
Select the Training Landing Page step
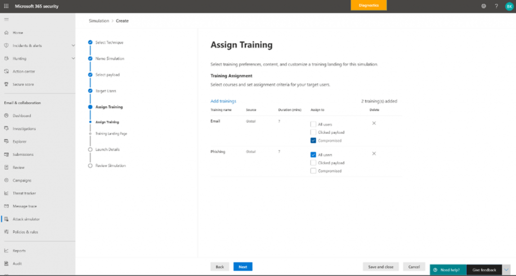tap(111, 133)
